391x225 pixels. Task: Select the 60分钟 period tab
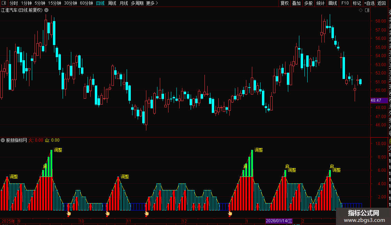(x=87, y=3)
